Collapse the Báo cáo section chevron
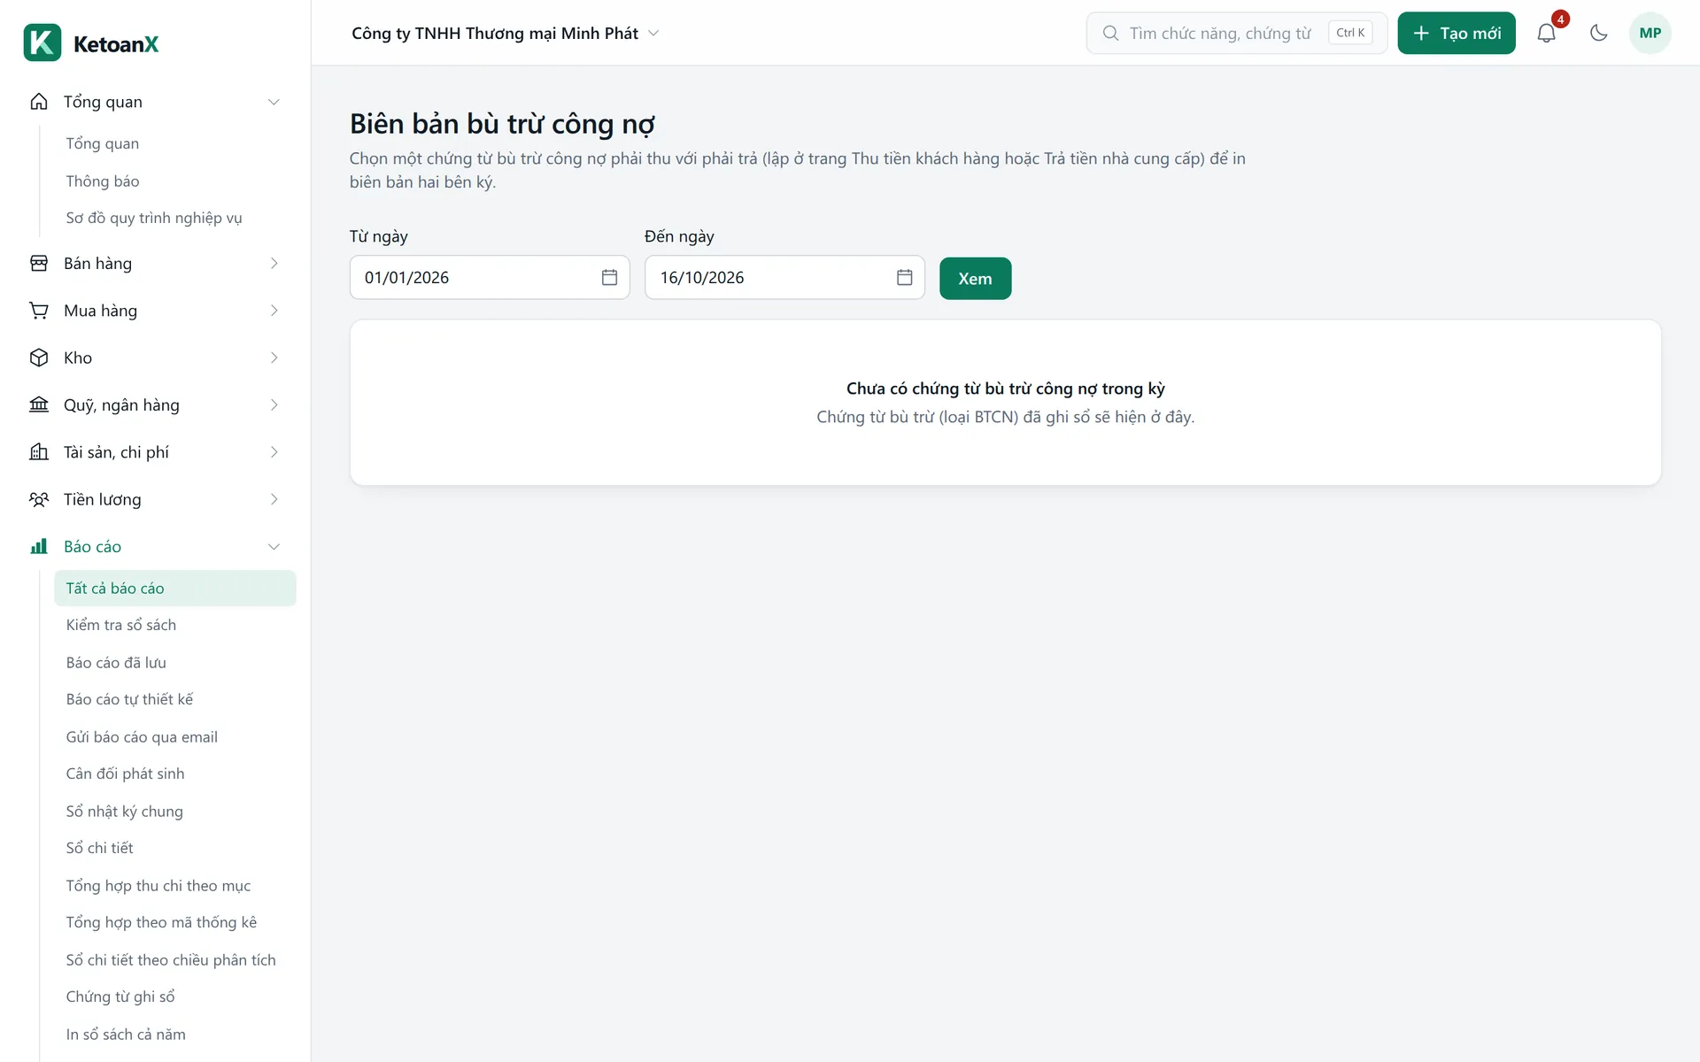Viewport: 1700px width, 1062px height. pos(274,547)
